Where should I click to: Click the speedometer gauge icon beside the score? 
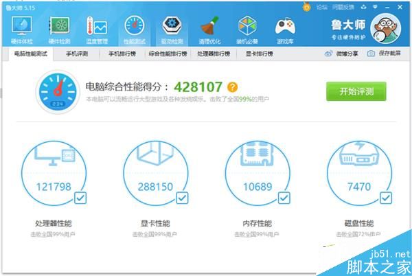click(x=58, y=91)
